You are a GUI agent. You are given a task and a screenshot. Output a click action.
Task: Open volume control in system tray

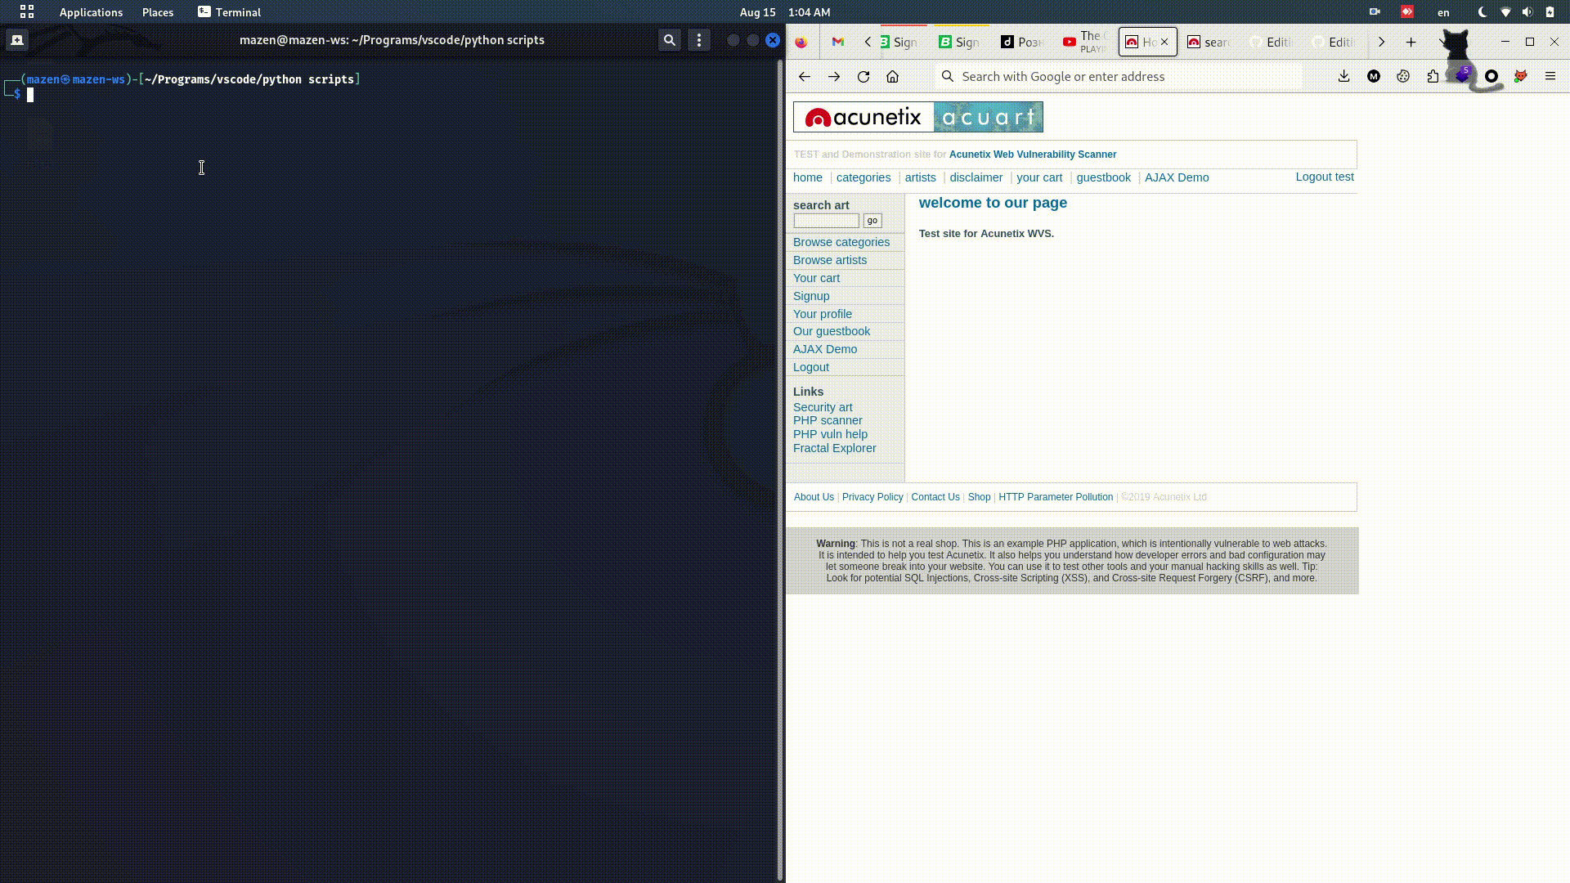1527,12
